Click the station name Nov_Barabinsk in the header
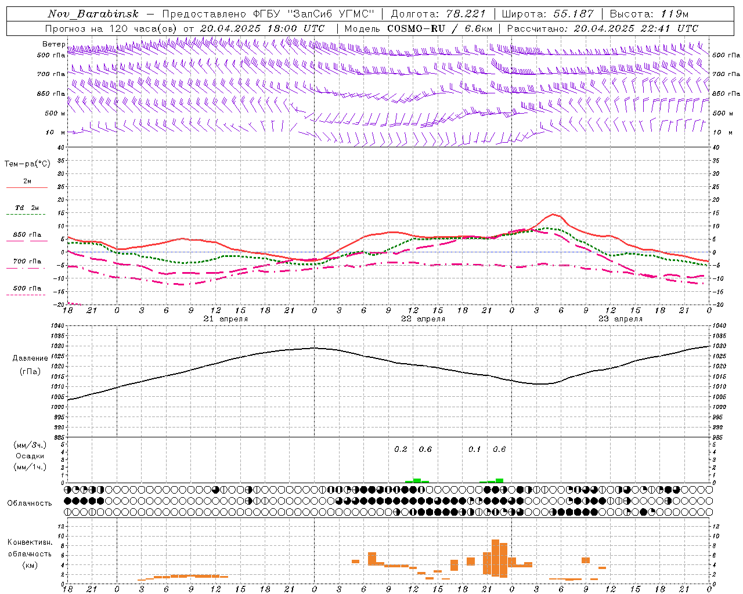 [93, 14]
